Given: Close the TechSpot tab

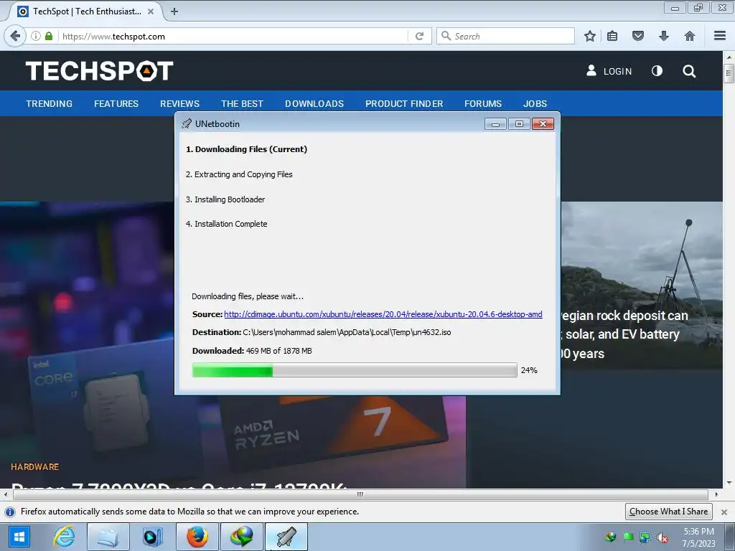Looking at the screenshot, I should click(151, 11).
